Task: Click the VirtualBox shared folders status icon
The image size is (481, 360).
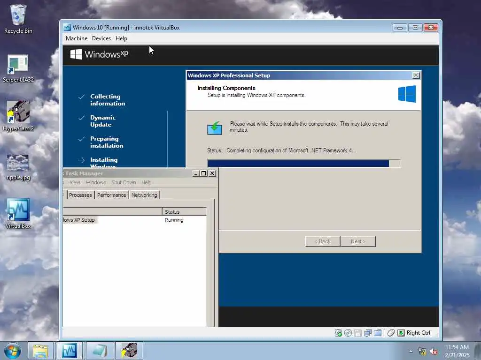Action: pos(378,333)
